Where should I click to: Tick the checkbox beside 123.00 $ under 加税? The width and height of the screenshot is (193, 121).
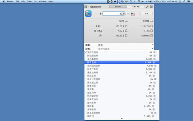point(126,26)
